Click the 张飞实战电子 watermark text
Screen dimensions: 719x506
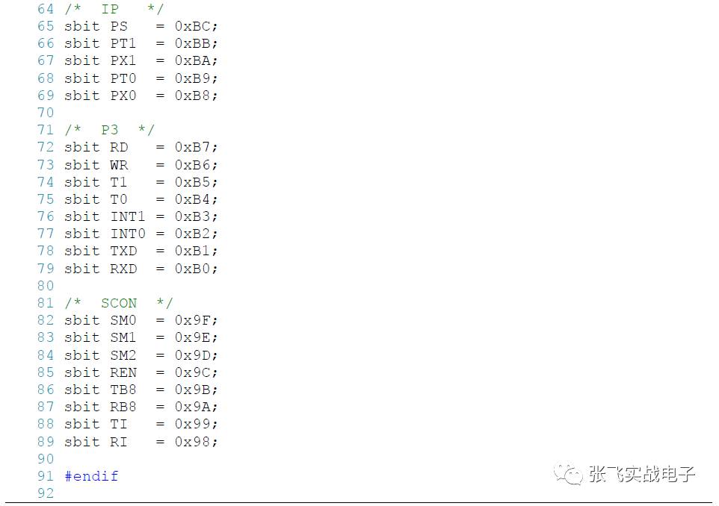(x=642, y=475)
